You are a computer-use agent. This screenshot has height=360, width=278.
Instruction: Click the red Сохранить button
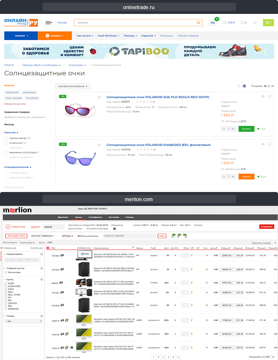tap(267, 226)
